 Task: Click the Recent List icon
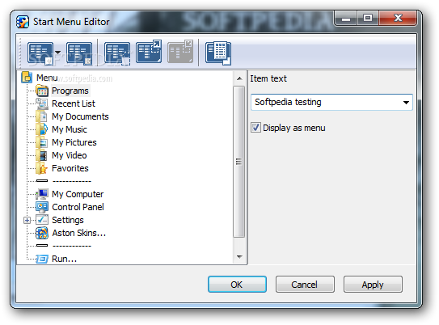(42, 103)
